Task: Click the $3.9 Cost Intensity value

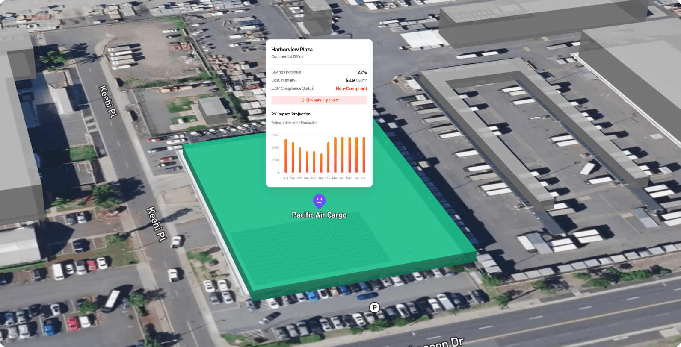Action: 350,80
